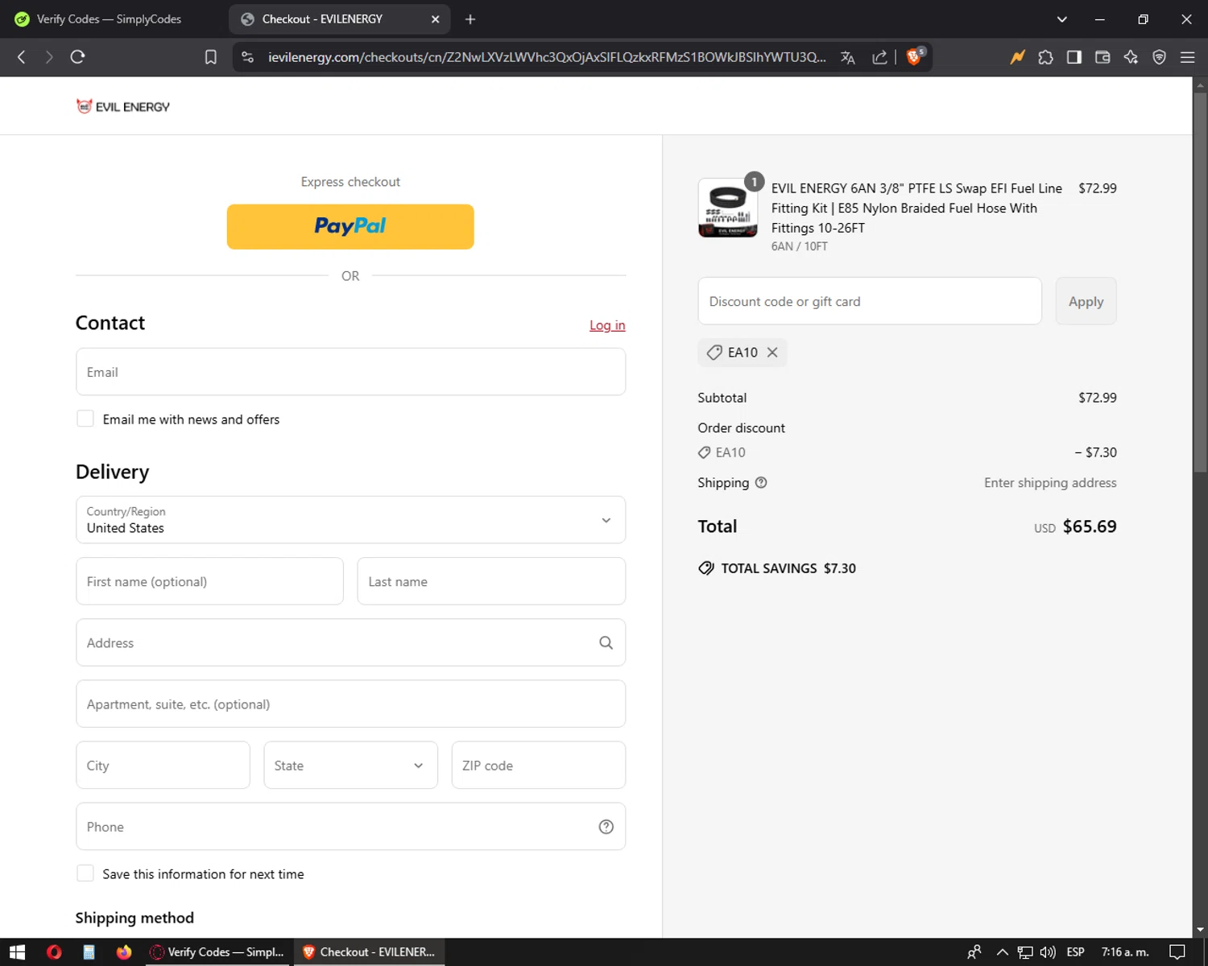Click the Address input field
The width and height of the screenshot is (1208, 966).
point(350,642)
